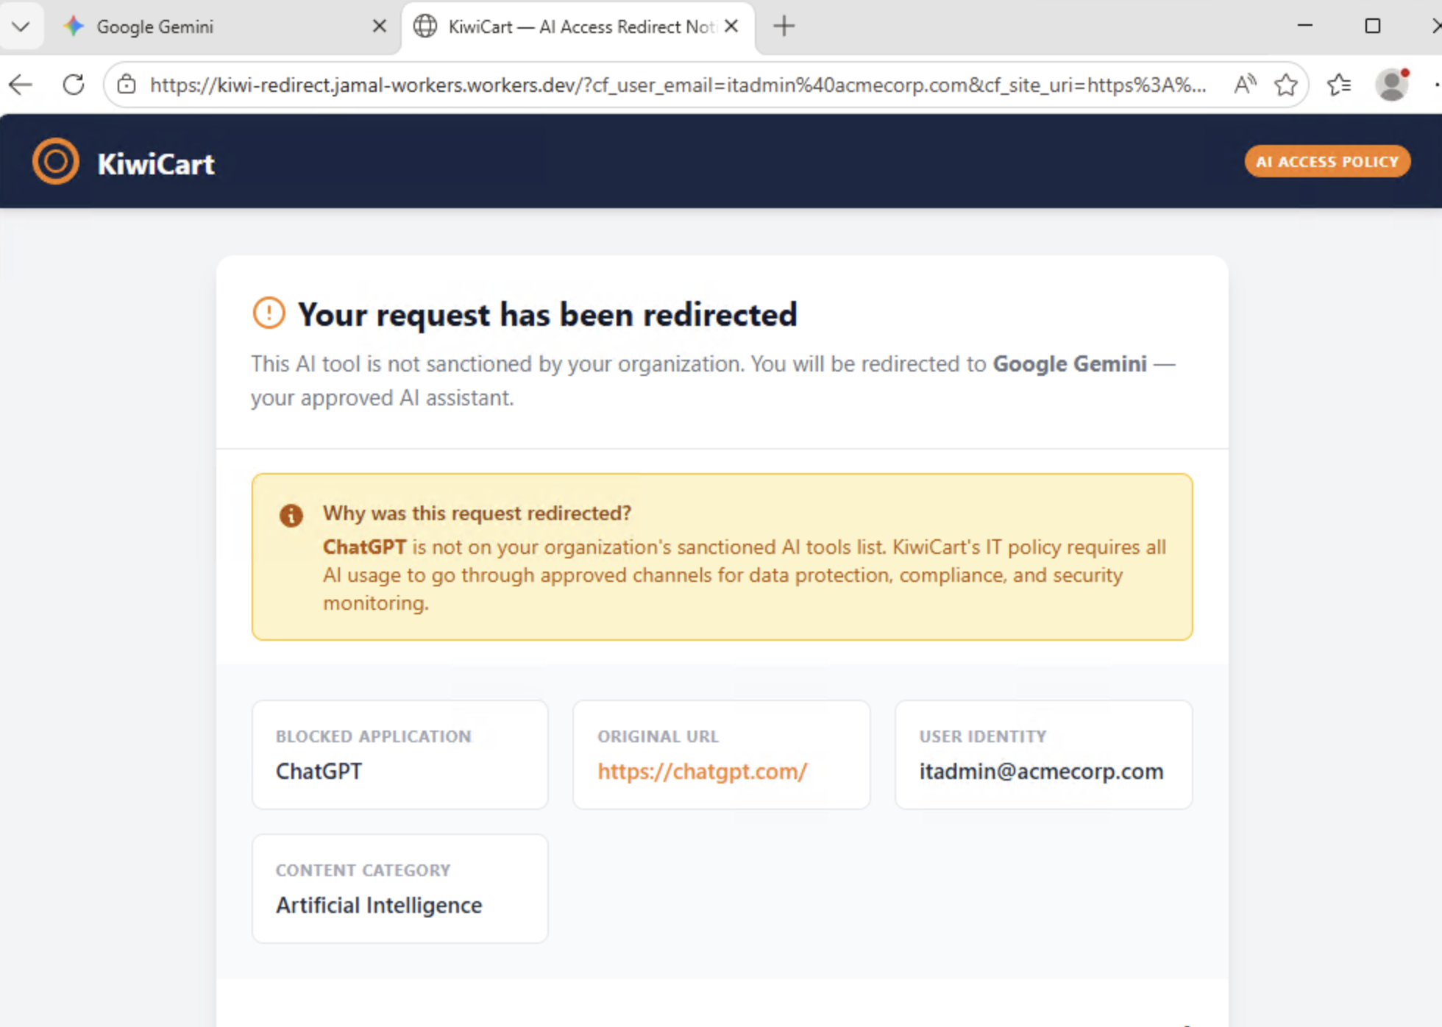Click the Content Category label
1442x1027 pixels.
(x=363, y=870)
